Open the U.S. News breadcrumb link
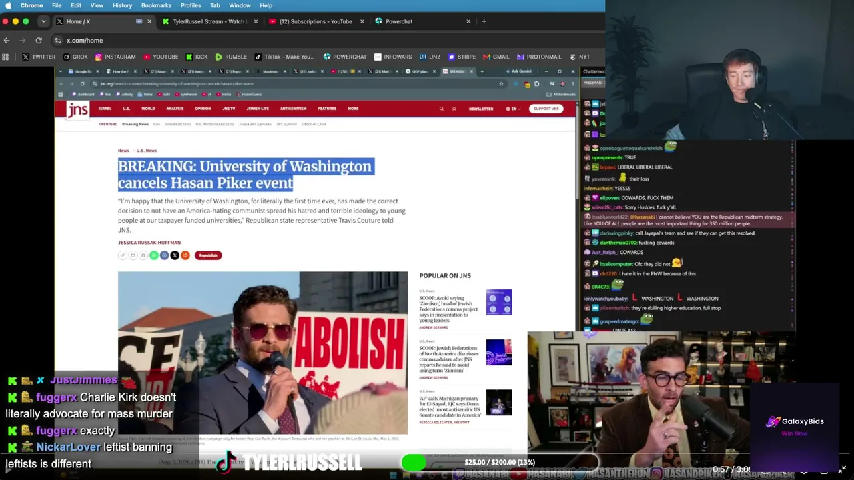The image size is (854, 480). point(147,151)
